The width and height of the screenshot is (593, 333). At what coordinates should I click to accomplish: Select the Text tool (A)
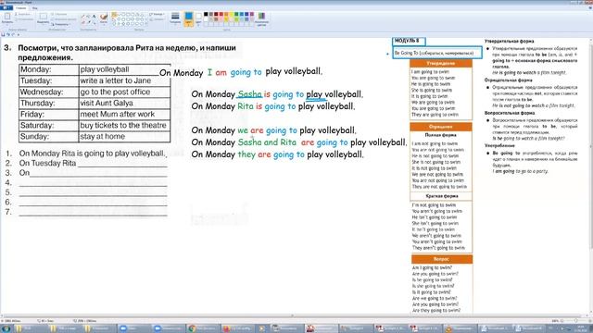[95, 17]
